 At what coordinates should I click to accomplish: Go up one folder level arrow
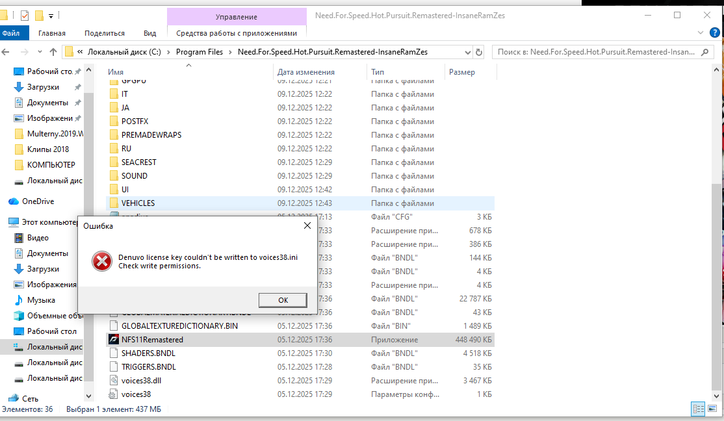[53, 52]
